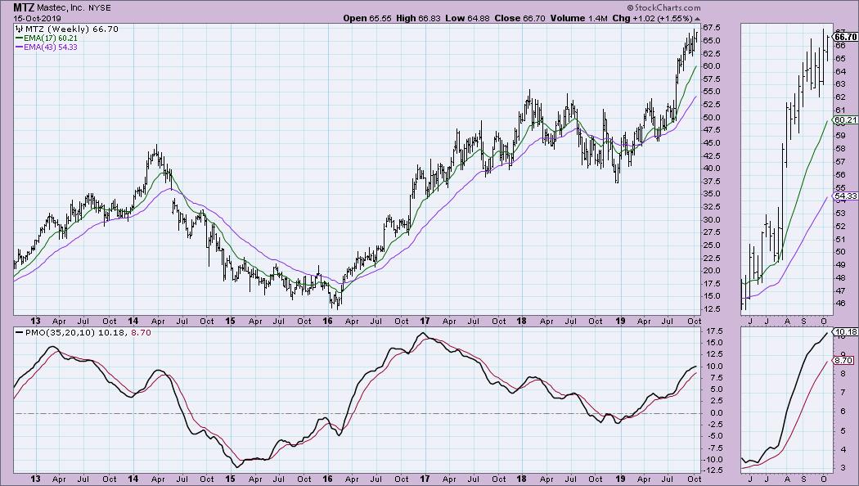Click the 46 label on zoomed price axis
859x486 pixels.
[840, 304]
